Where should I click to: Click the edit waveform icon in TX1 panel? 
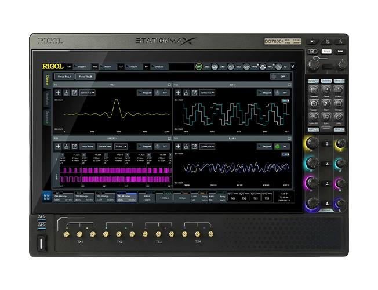pyautogui.click(x=74, y=93)
